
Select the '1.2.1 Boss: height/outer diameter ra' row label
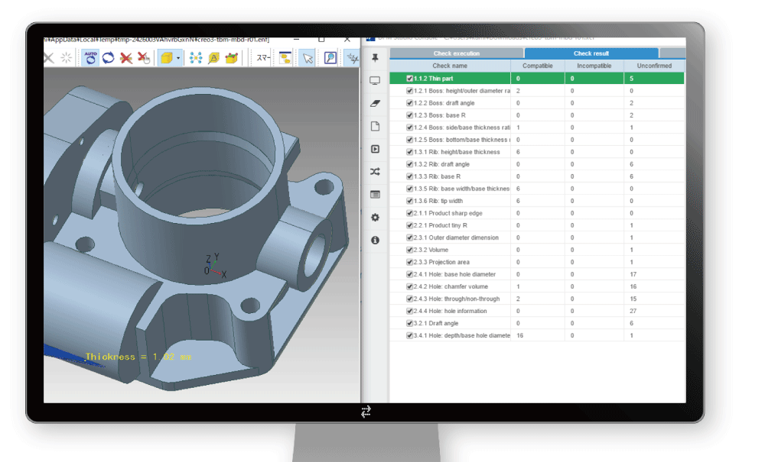462,91
